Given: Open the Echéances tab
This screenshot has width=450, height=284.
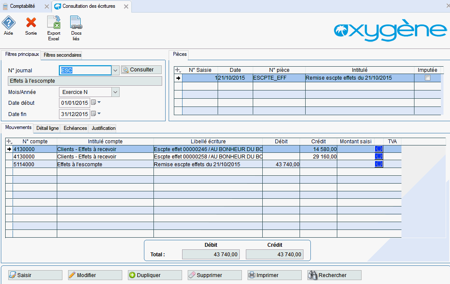Looking at the screenshot, I should pyautogui.click(x=75, y=128).
